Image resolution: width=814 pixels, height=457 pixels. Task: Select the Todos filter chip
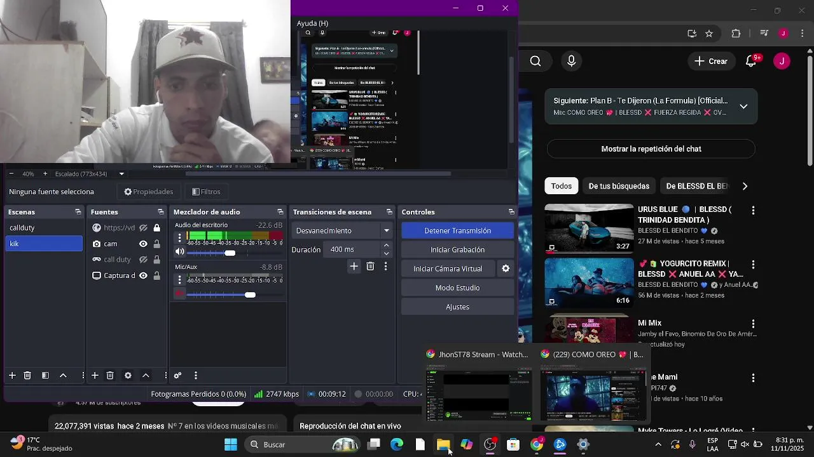(x=562, y=186)
